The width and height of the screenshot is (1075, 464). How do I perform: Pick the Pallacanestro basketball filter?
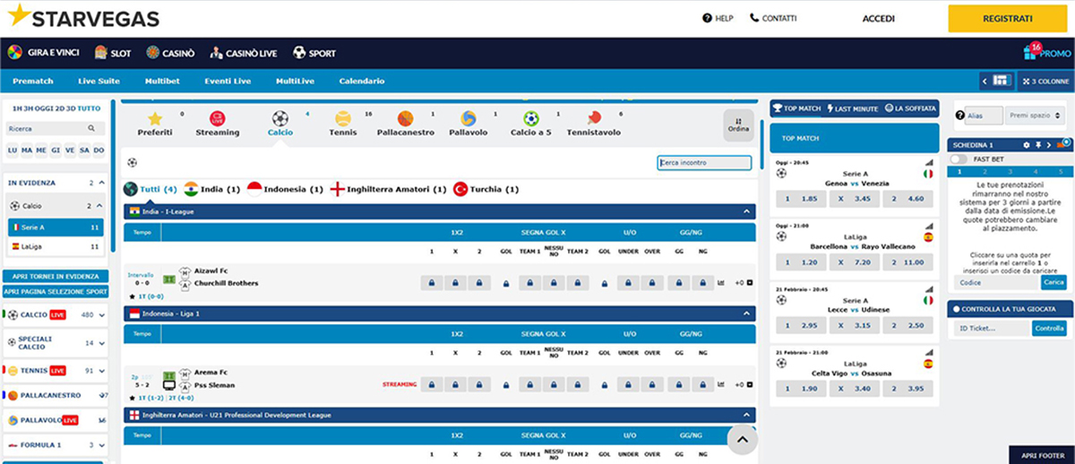[405, 124]
